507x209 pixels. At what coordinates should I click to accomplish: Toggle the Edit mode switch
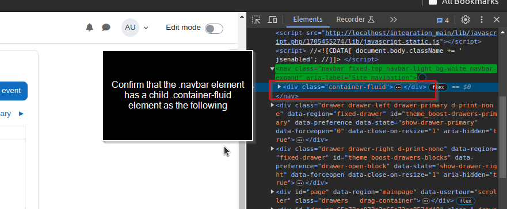point(214,29)
